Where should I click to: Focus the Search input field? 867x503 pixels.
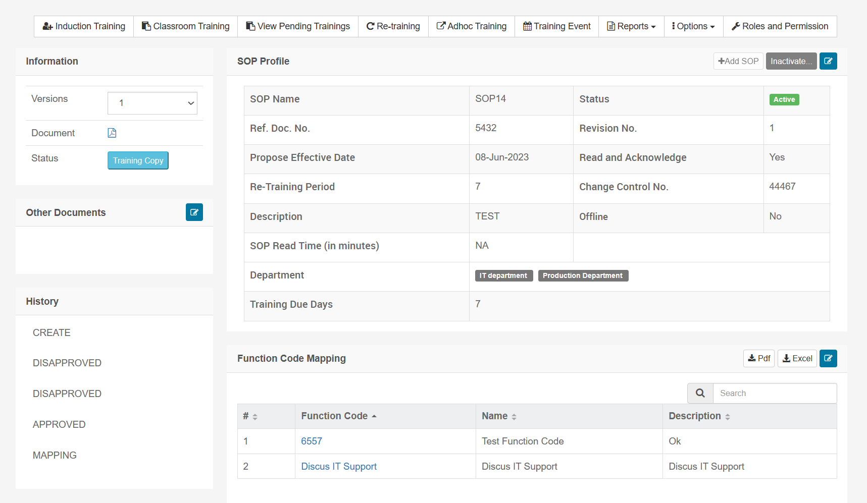[775, 393]
